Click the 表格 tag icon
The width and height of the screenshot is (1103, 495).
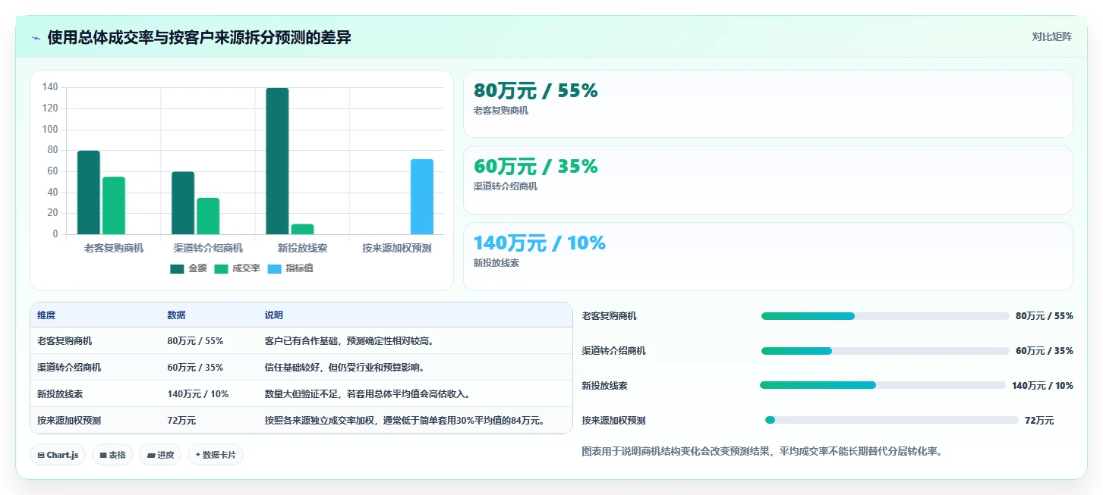[103, 456]
